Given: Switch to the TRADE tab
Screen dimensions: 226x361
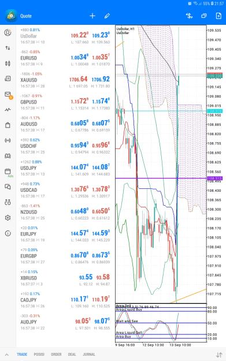Looking at the screenshot, I should click(22, 354).
